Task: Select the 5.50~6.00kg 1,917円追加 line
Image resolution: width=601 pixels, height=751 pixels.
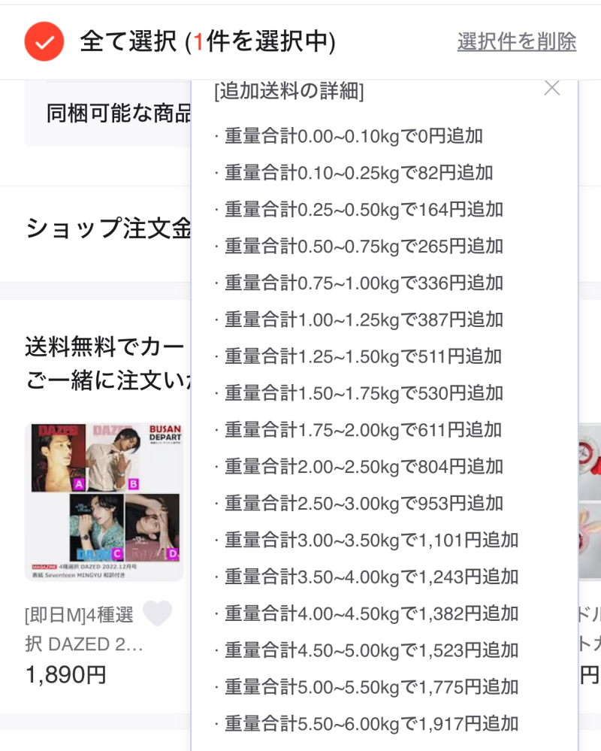Action: coord(367,724)
